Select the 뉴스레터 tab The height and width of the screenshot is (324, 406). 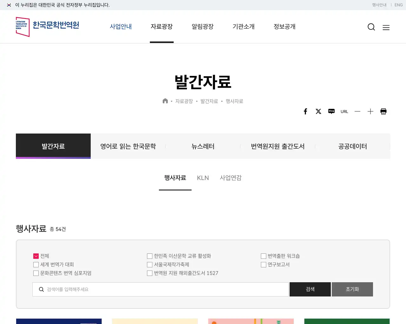[203, 146]
